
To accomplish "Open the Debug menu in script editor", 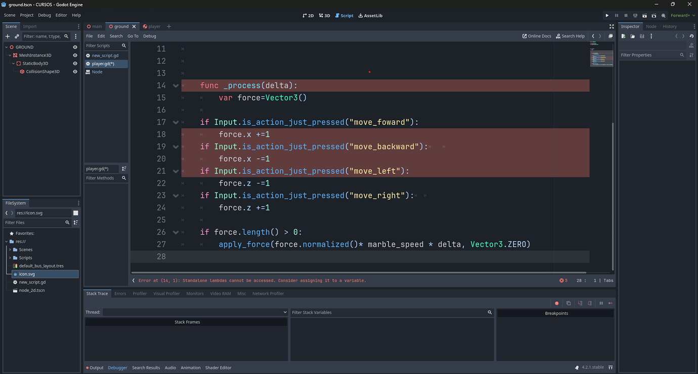I will coord(149,36).
